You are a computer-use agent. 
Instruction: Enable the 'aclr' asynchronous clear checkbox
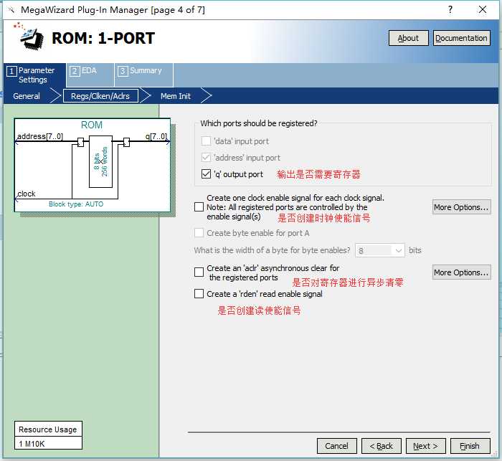click(x=199, y=272)
